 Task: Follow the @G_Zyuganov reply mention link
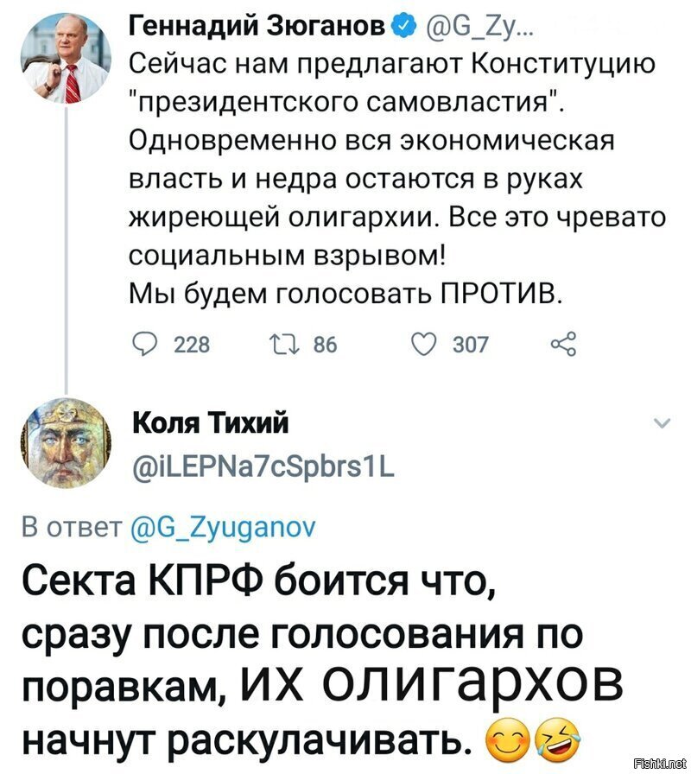tap(222, 528)
